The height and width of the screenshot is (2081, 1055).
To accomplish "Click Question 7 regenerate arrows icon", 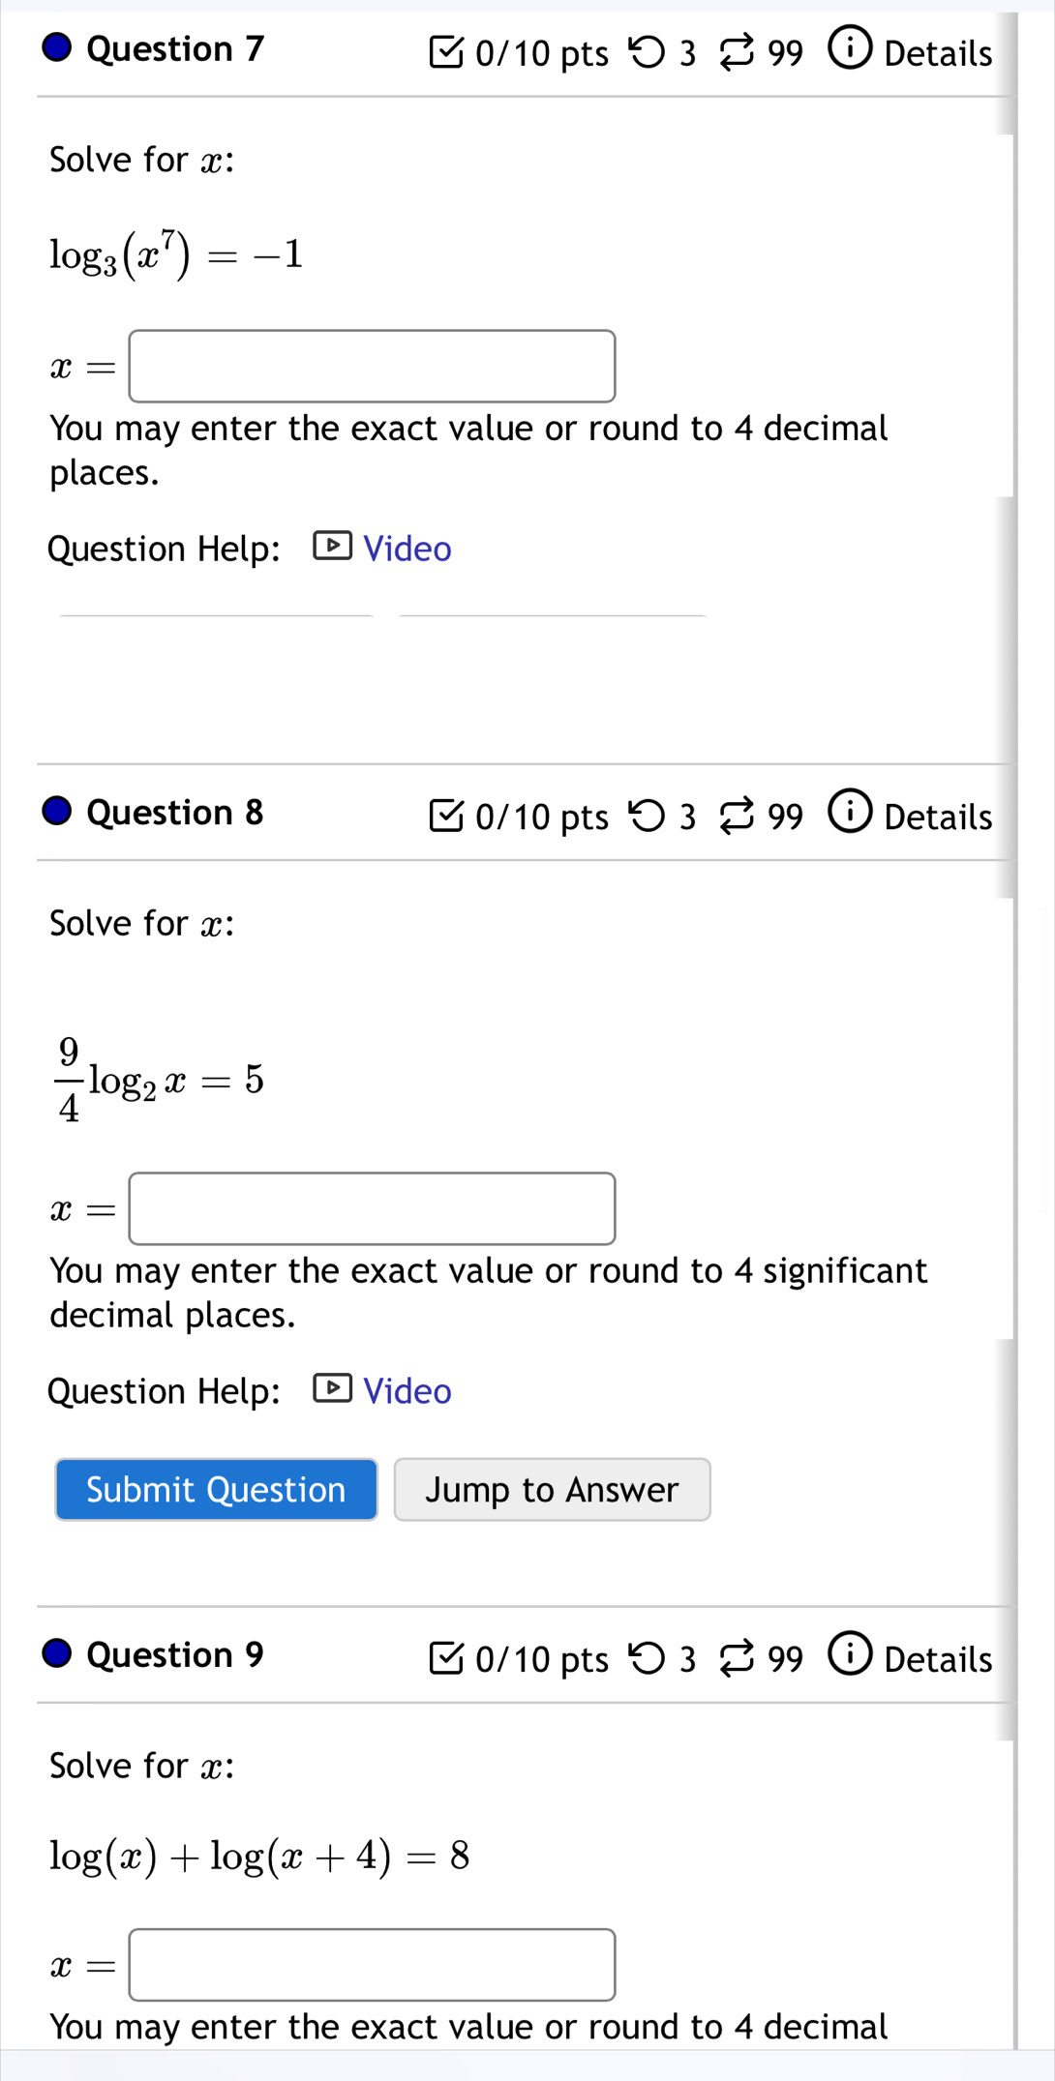I will [x=736, y=53].
